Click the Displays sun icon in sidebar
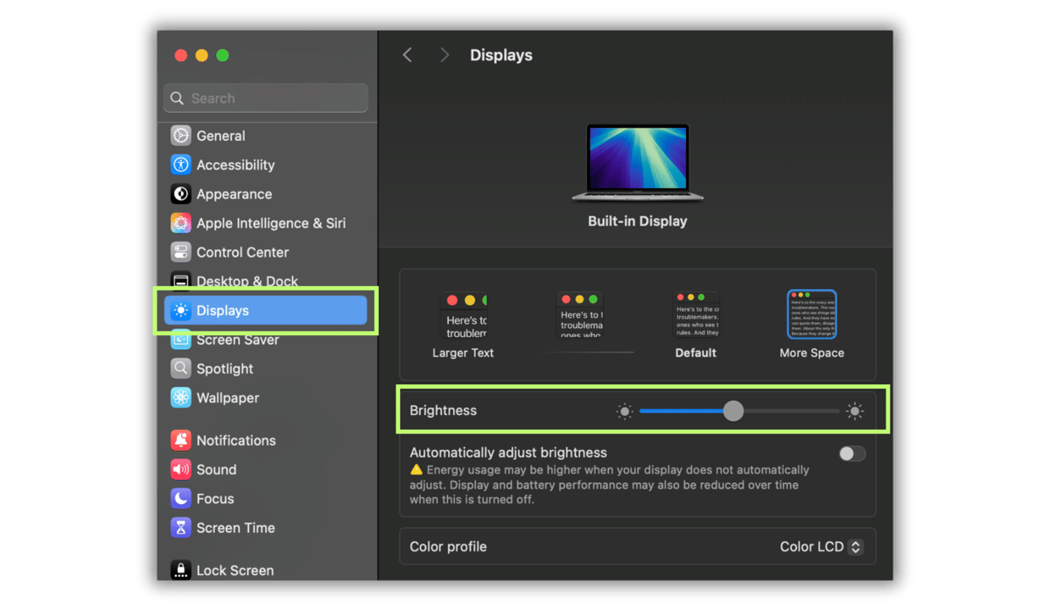The image size is (1050, 611). 180,311
